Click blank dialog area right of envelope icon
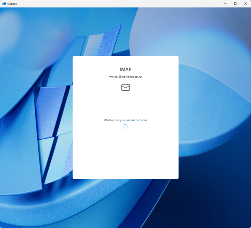The width and height of the screenshot is (251, 228). [x=156, y=88]
